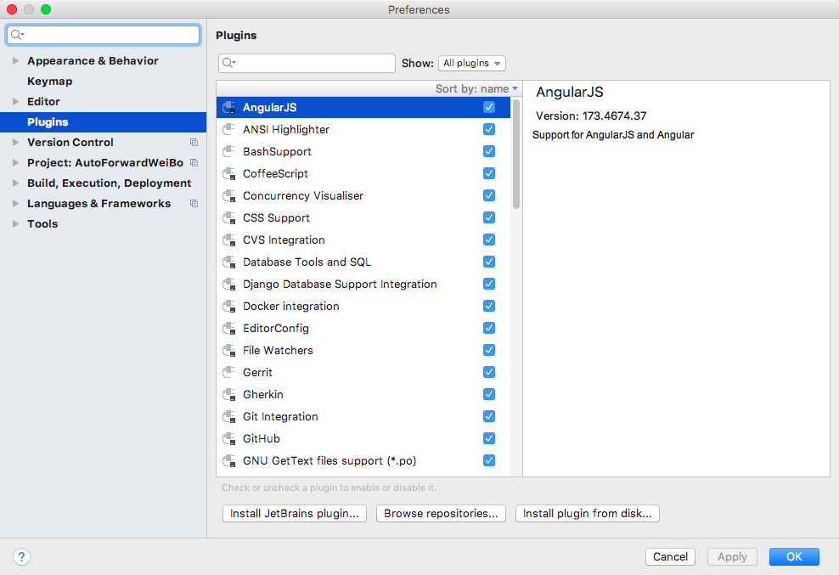Screen dimensions: 839x575
Task: Click the EditorConfig plugin icon
Action: click(229, 328)
